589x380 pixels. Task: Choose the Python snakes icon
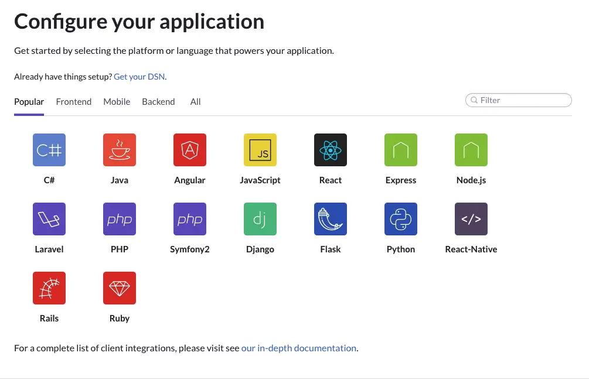401,219
